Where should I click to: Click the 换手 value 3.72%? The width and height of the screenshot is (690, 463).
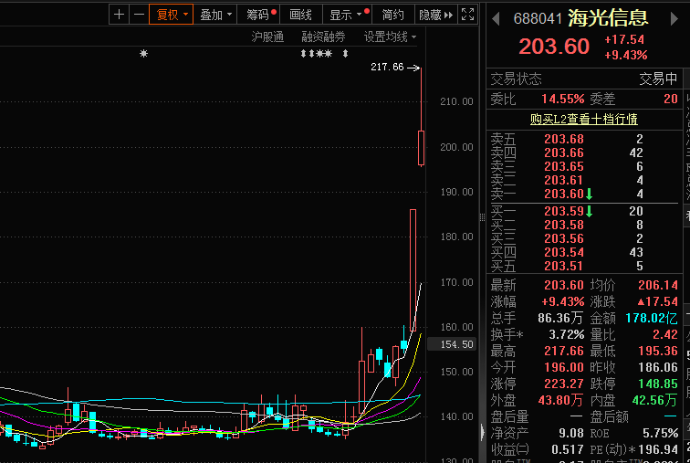(x=567, y=334)
